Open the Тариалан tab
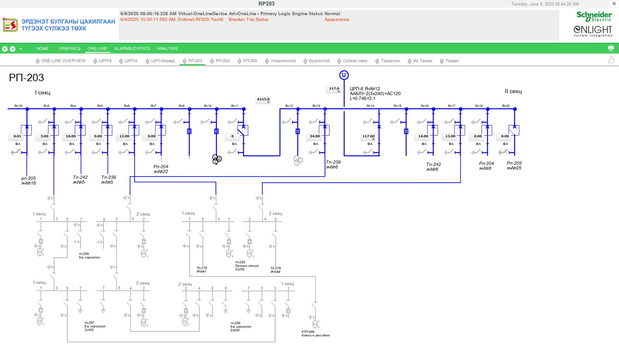619x348 pixels. click(388, 61)
